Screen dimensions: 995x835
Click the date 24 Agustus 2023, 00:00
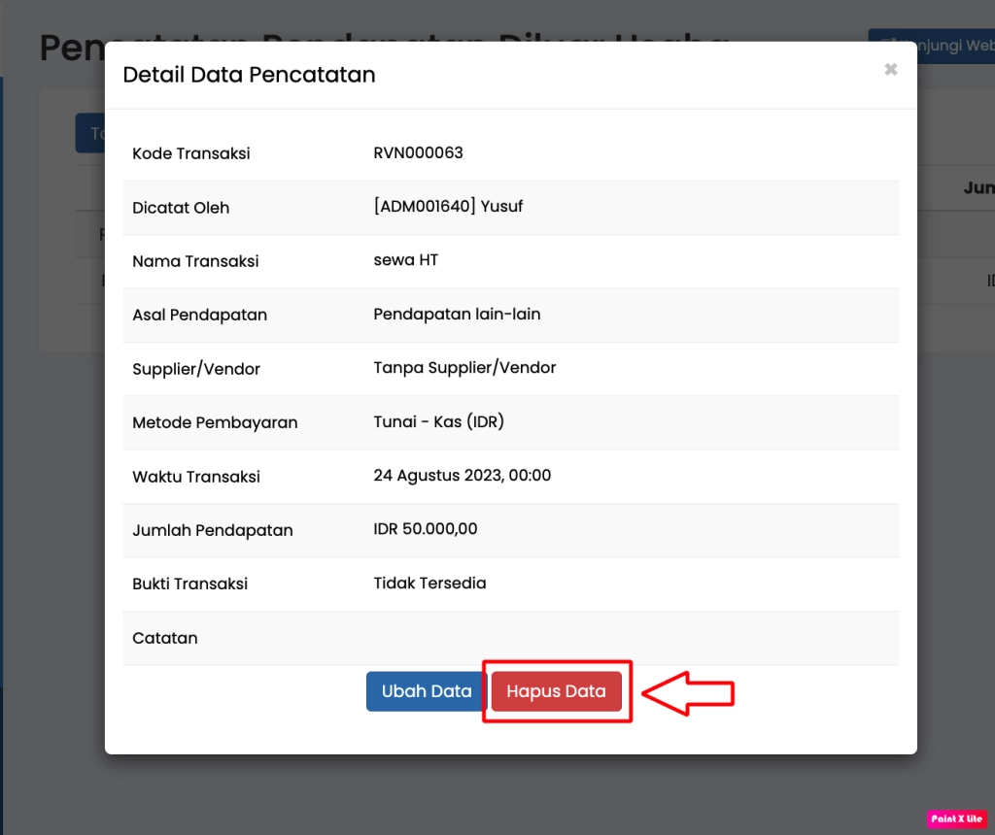click(462, 476)
